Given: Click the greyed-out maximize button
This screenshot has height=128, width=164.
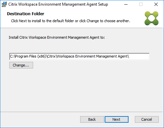Looking at the screenshot, I should click(141, 4).
